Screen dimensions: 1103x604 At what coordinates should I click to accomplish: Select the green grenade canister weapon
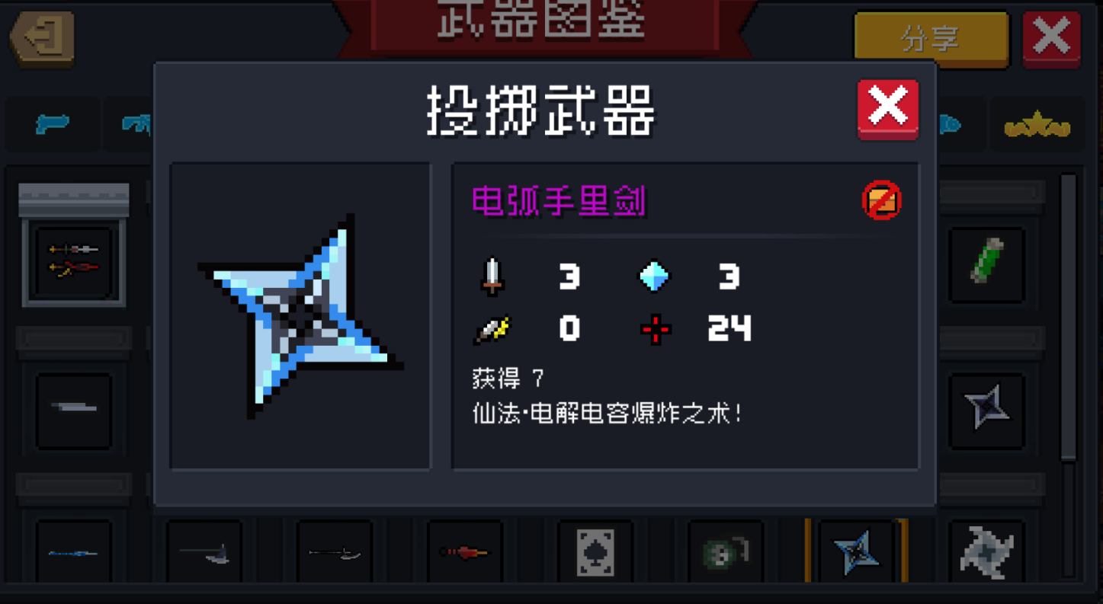coord(986,261)
